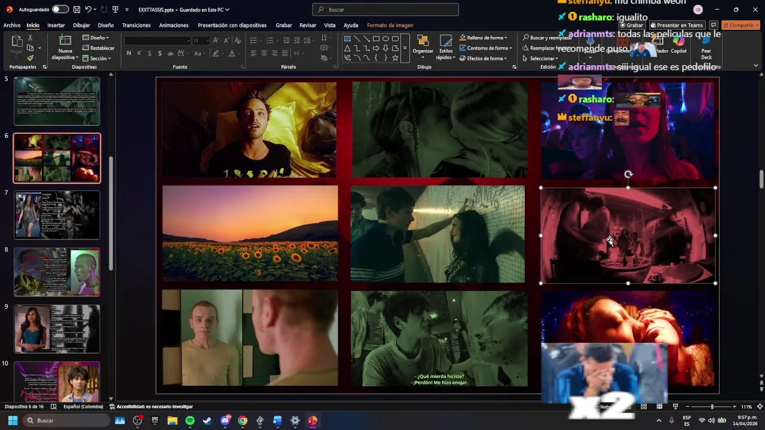This screenshot has width=765, height=430.
Task: Toggle numbered list button
Action: [x=271, y=40]
